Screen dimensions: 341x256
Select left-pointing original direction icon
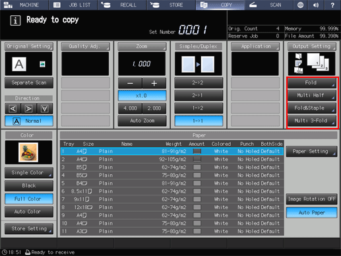click(x=13, y=109)
